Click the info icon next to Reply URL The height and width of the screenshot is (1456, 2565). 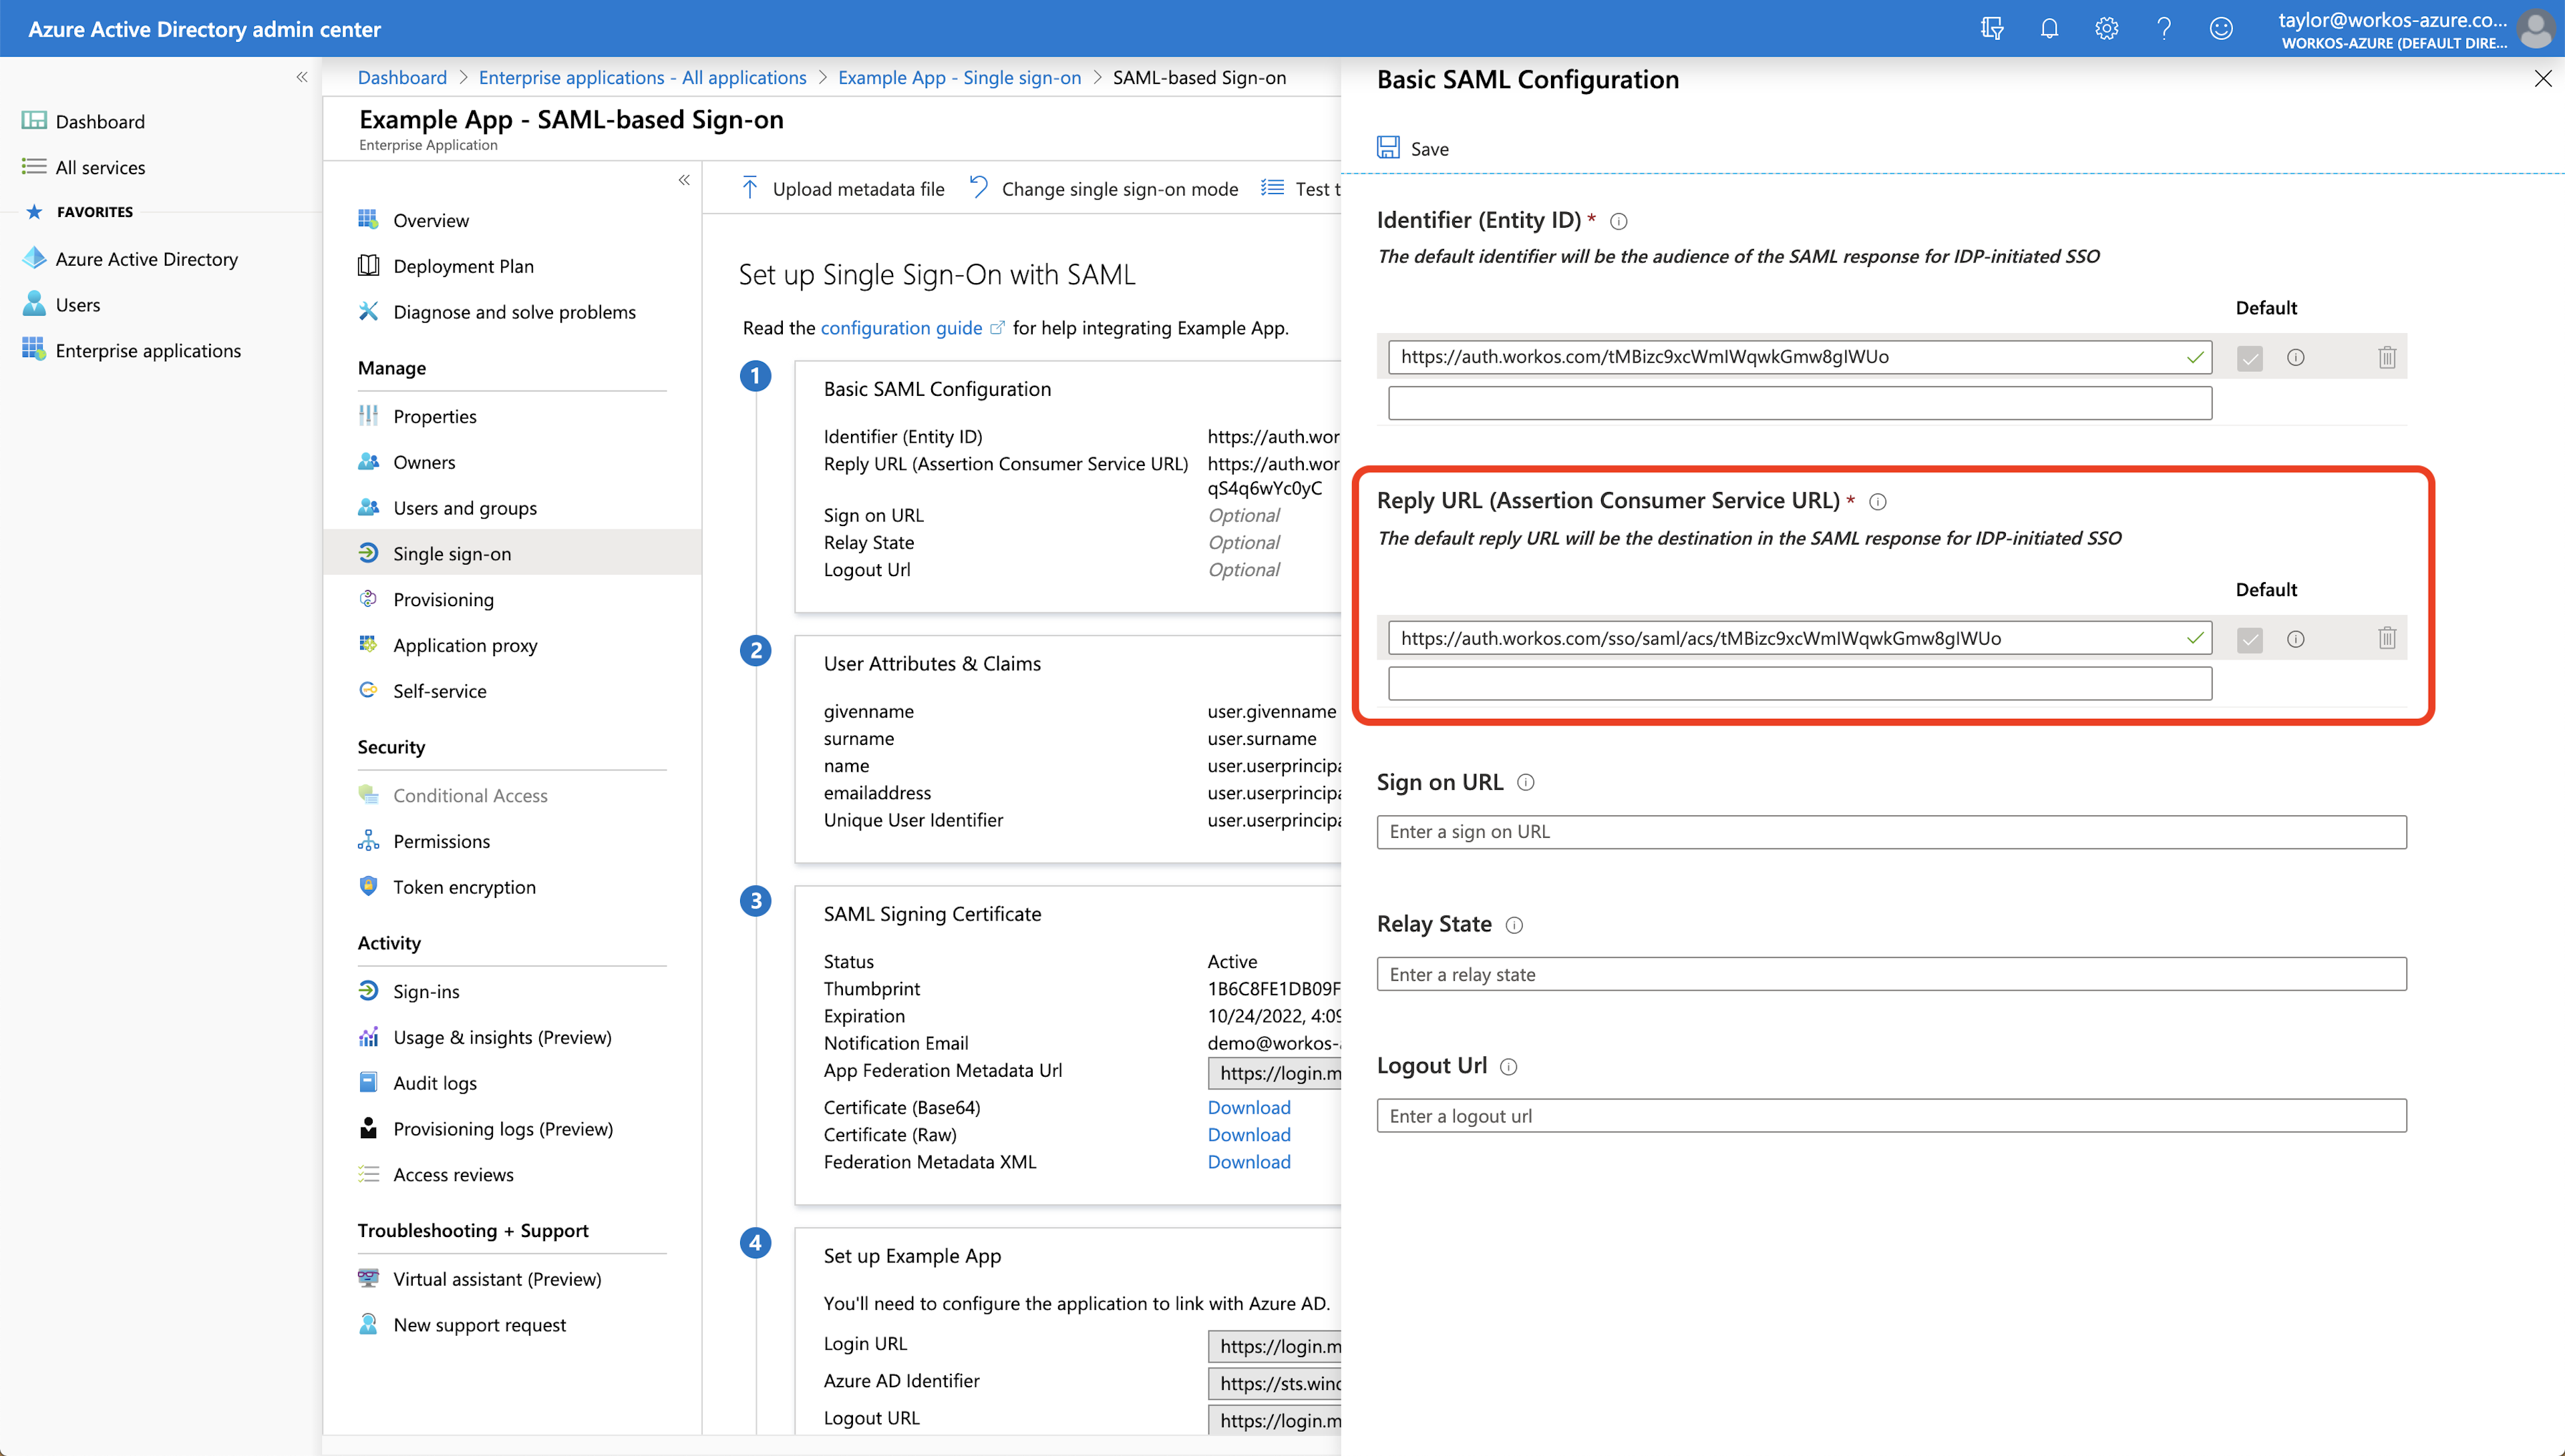click(x=1879, y=502)
